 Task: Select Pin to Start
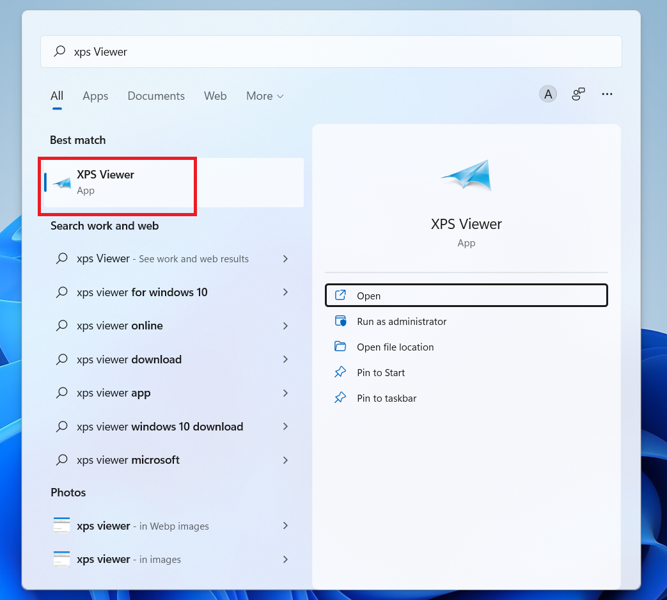[466, 372]
